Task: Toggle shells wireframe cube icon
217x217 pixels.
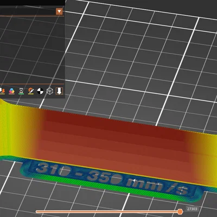Action: 50,91
